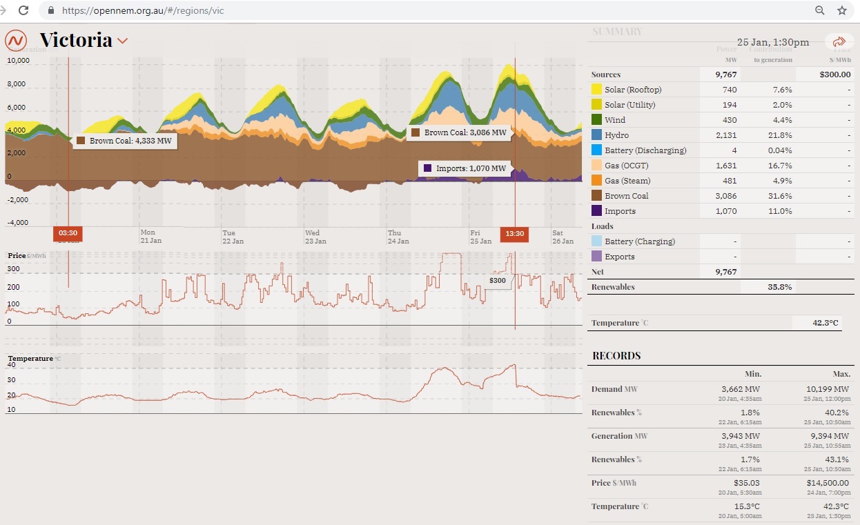Click the Gas (OCGT) label

point(627,166)
